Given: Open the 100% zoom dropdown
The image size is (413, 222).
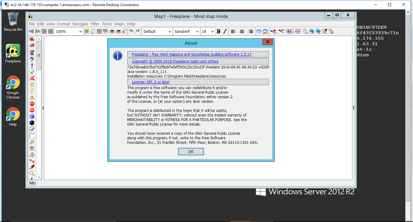Looking at the screenshot, I should coord(80,31).
